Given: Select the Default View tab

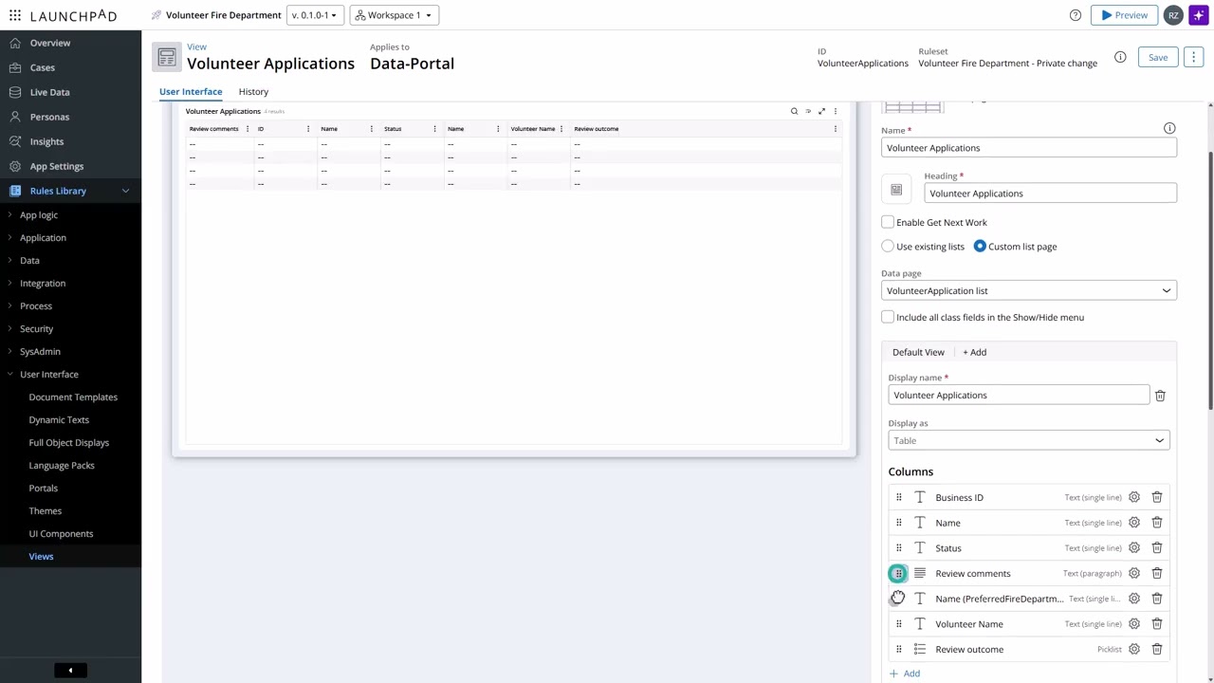Looking at the screenshot, I should point(918,352).
